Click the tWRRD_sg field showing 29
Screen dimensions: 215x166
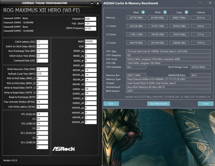pyautogui.click(x=90, y=89)
